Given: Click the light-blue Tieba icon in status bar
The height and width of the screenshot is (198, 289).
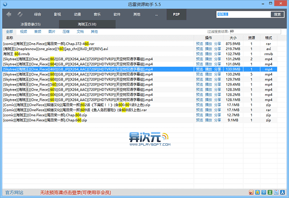Looking at the screenshot, I should coord(276,193).
